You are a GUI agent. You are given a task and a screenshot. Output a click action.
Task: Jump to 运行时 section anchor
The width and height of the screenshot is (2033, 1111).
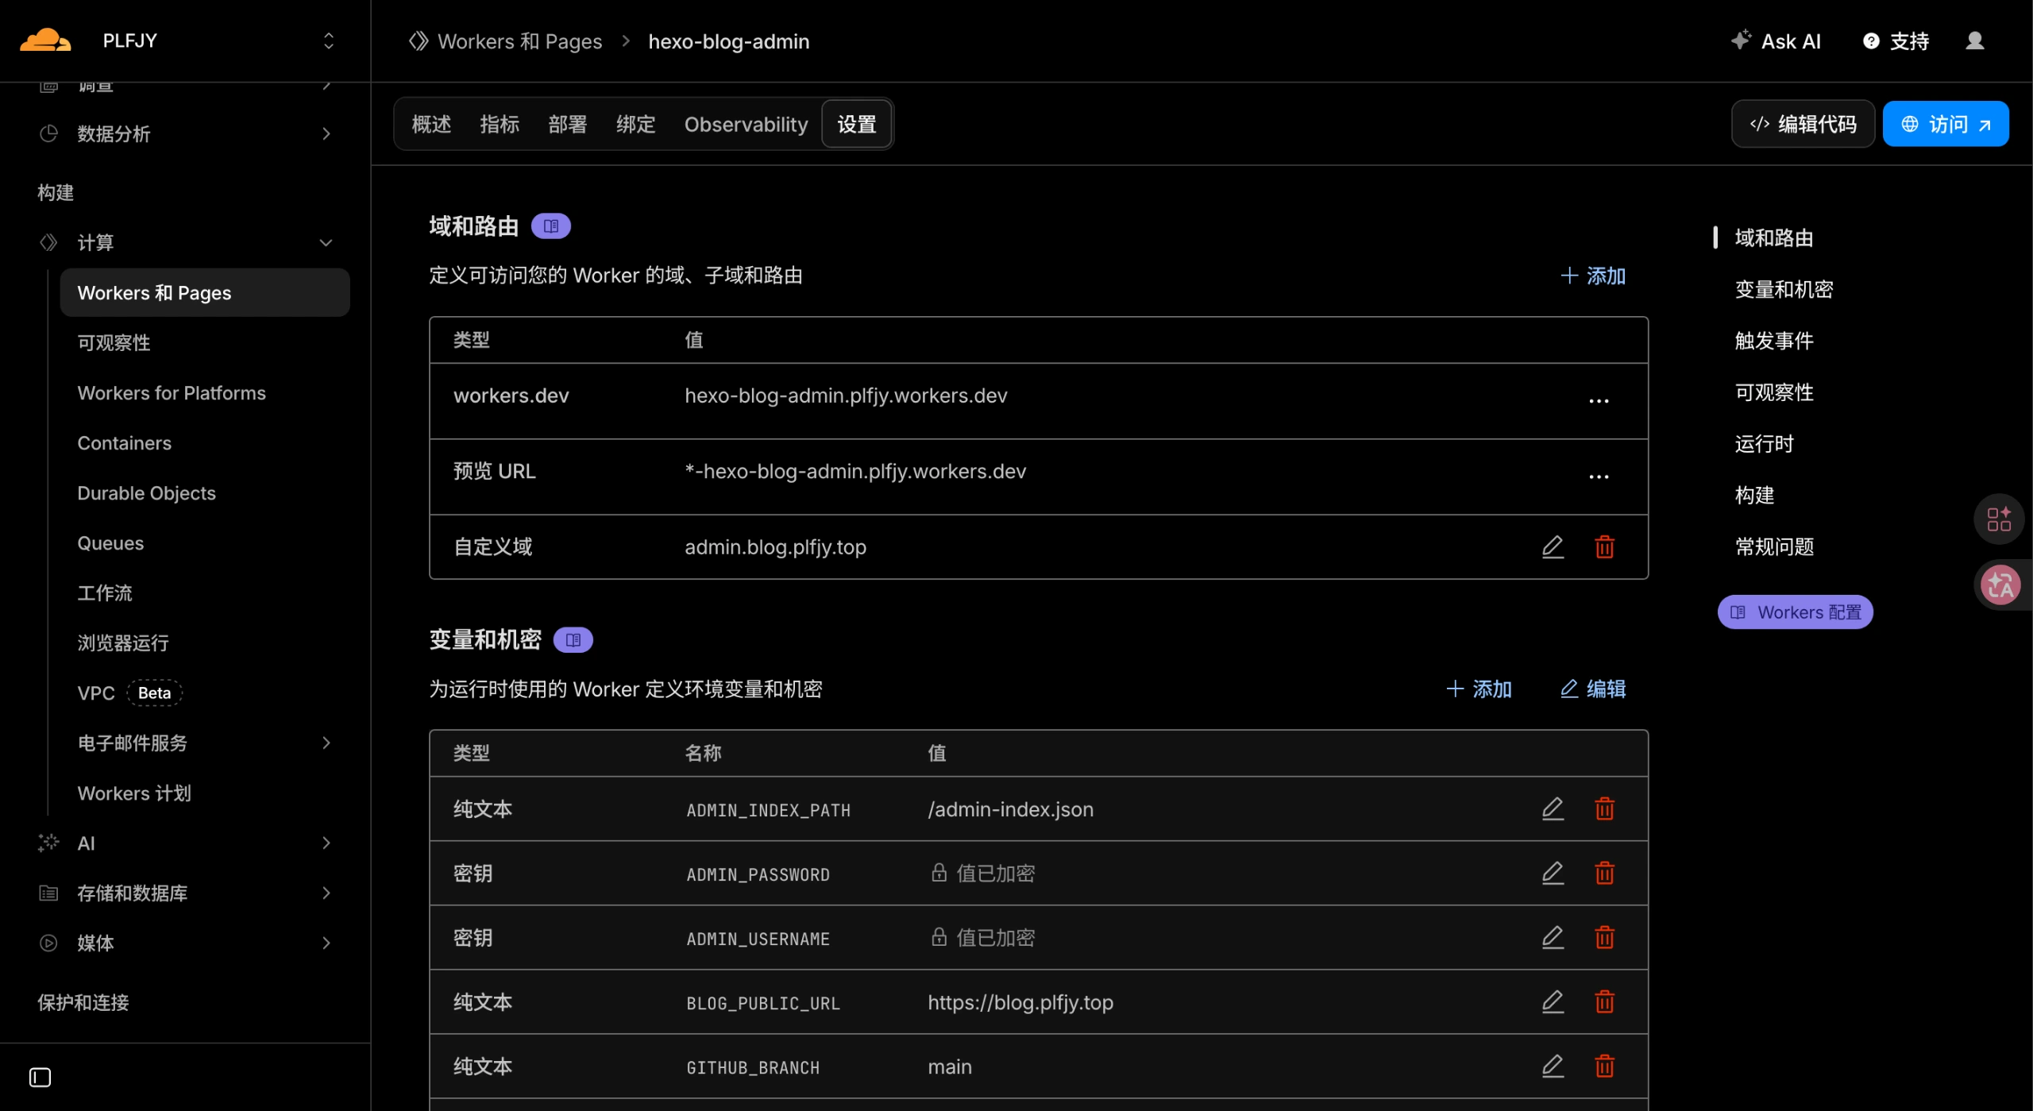(1764, 444)
